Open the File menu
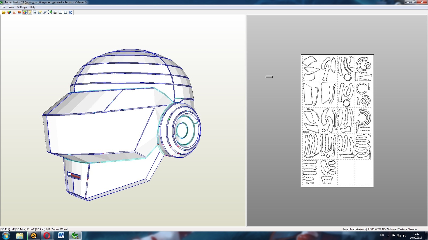Viewport: 428px width, 240px height. coord(3,7)
